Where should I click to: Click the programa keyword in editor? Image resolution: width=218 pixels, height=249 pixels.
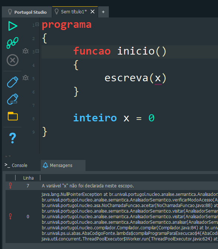[x=67, y=25]
